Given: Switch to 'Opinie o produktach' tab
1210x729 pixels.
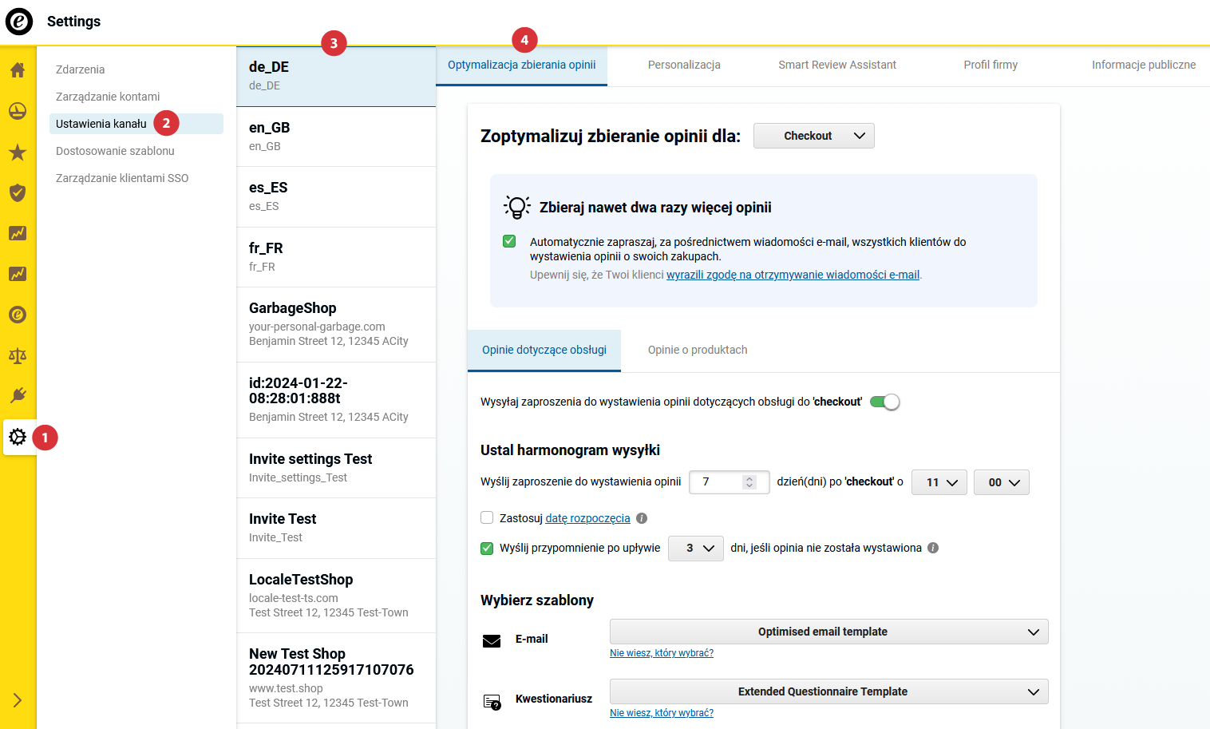Looking at the screenshot, I should click(698, 350).
